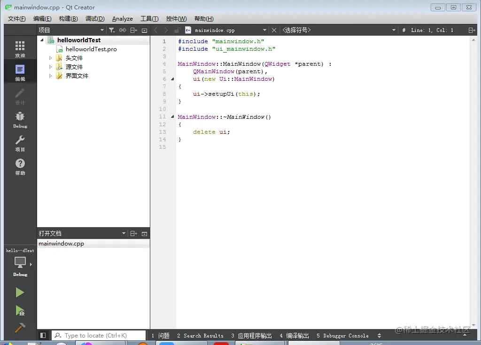The image size is (481, 345).
Task: Open the 文件(F) menu
Action: (x=16, y=19)
